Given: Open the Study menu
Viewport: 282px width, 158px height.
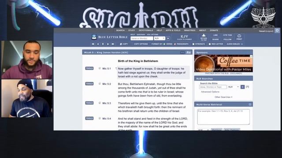Looking at the screenshot, I should point(132,30).
